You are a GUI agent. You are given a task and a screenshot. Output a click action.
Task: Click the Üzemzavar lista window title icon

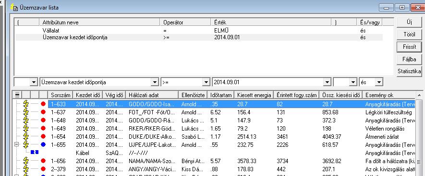[x=13, y=7]
